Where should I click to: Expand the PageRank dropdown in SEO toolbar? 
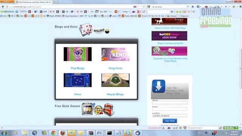coord(23,12)
